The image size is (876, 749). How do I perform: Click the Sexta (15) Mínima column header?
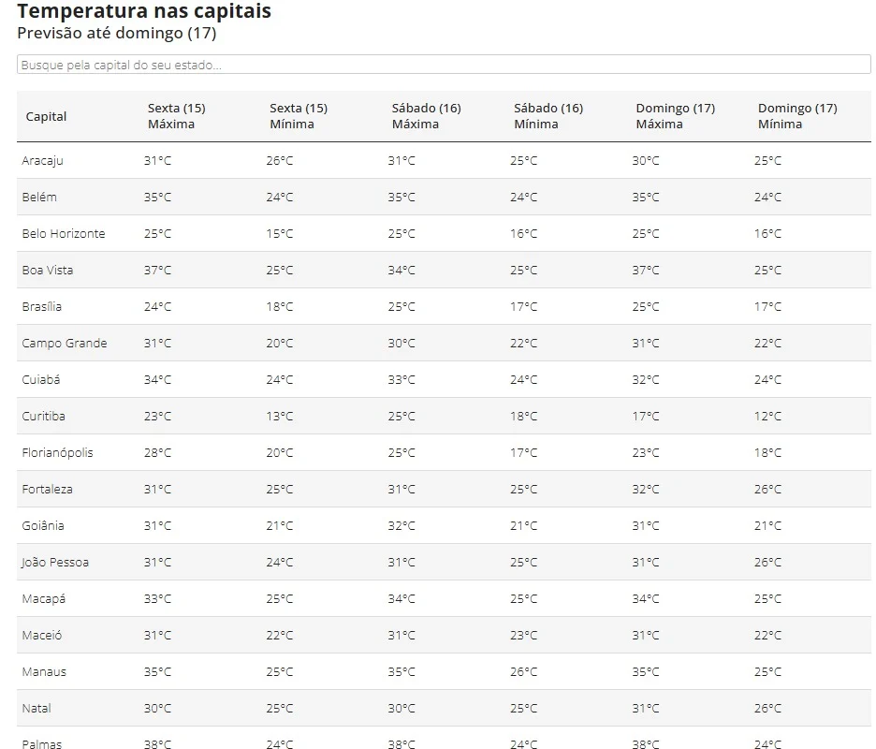299,116
